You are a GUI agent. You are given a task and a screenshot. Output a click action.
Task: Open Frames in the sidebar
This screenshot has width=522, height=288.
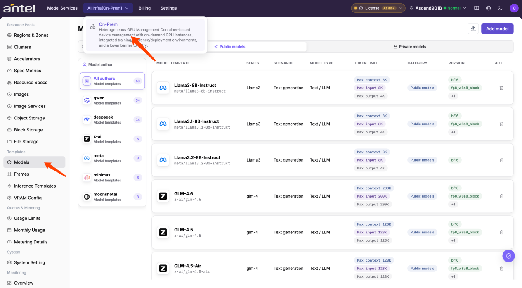[34, 174]
